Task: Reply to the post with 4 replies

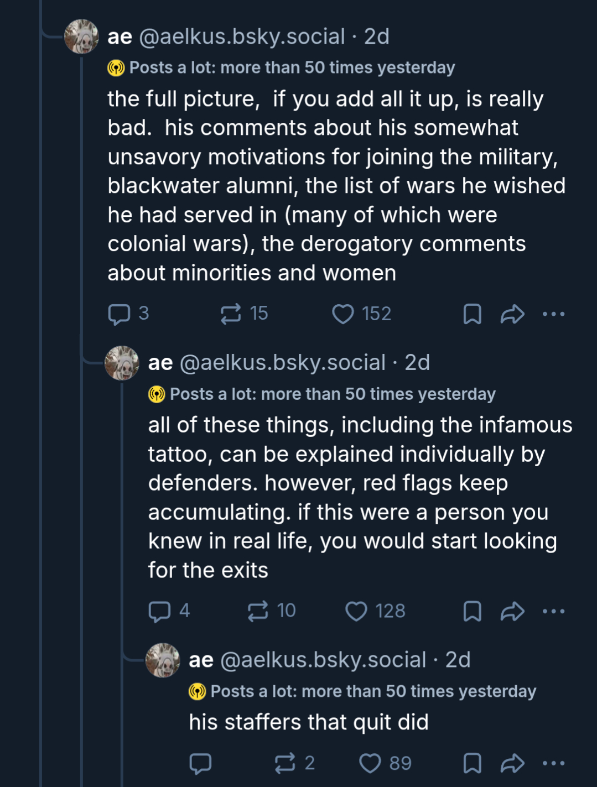Action: point(159,611)
